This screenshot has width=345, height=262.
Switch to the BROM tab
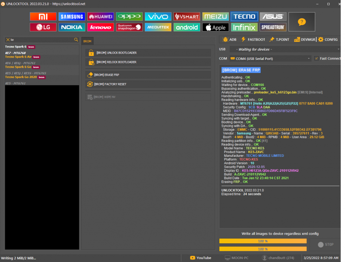click(x=87, y=41)
